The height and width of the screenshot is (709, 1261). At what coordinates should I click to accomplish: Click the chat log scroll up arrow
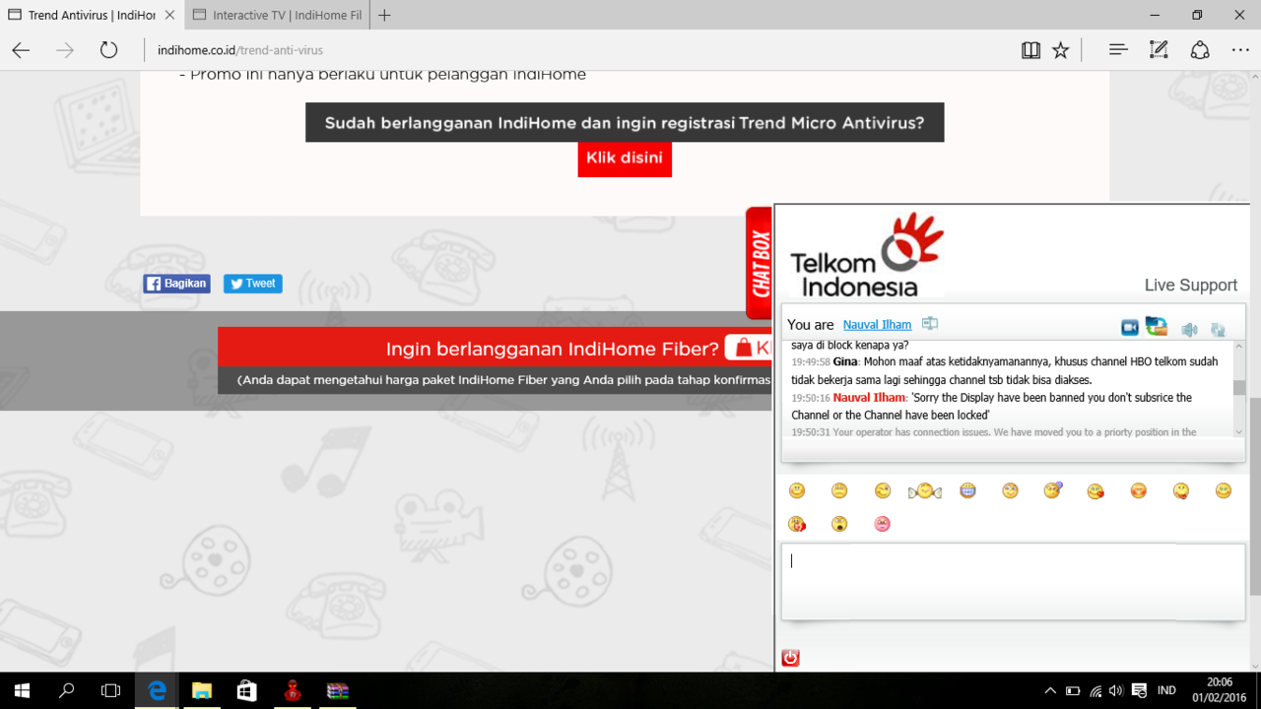[1239, 347]
